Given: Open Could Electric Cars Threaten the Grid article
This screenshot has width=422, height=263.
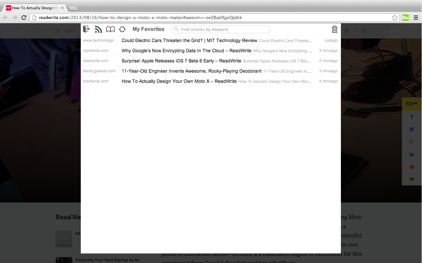Looking at the screenshot, I should point(189,40).
